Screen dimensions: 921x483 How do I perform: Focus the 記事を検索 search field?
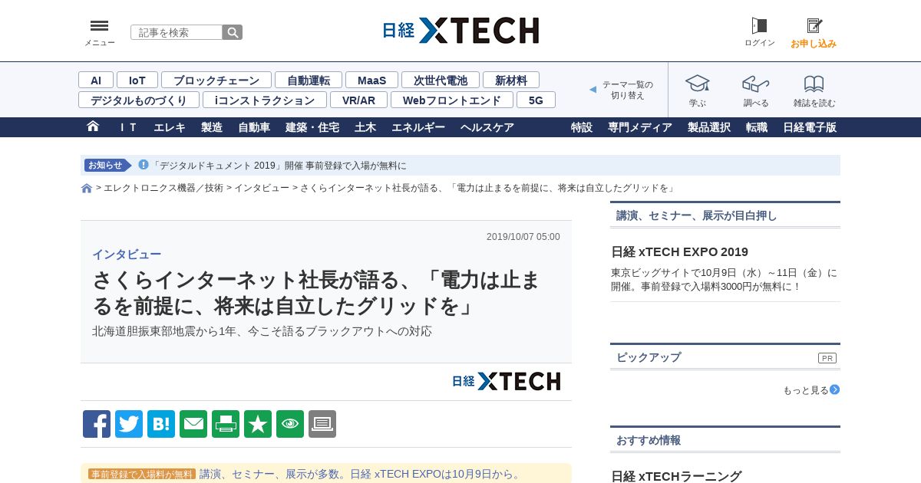pos(177,32)
